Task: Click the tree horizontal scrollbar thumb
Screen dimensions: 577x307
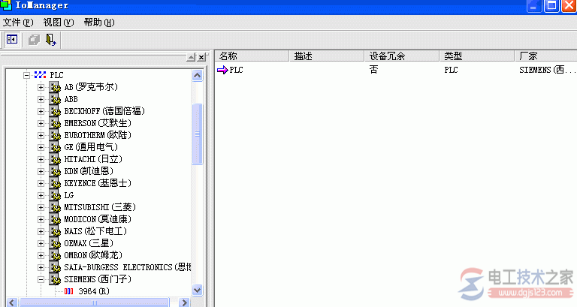Action: tap(94, 302)
